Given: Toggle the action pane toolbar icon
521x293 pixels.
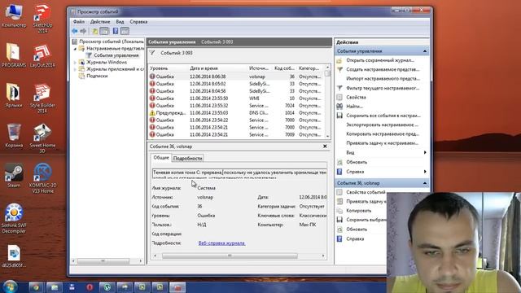Looking at the screenshot, I should [125, 31].
